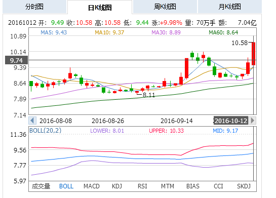Choose the RSI indicator
Screen dimensions: 276x198
pos(142,186)
